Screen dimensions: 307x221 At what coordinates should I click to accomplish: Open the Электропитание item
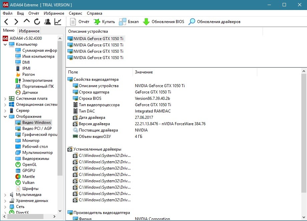34,80
